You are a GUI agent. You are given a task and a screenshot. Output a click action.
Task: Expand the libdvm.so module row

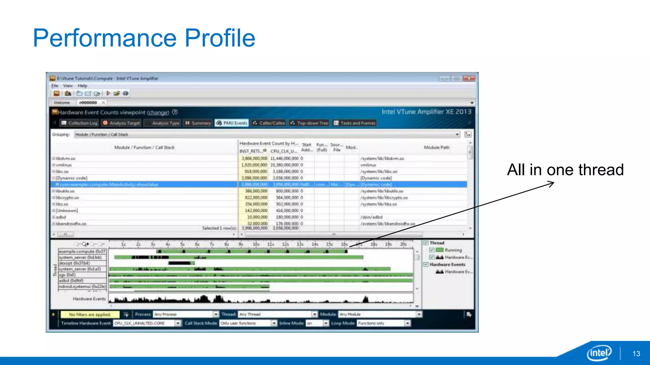[x=53, y=158]
